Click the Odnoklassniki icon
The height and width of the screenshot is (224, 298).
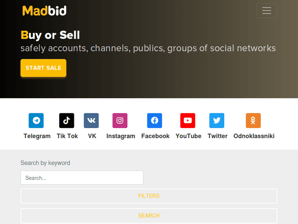coord(253,120)
